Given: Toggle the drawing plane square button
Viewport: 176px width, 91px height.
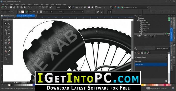Looking at the screenshot, I should [111, 7].
